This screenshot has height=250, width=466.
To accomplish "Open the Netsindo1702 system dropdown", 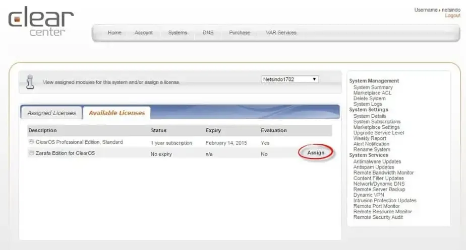I will [289, 79].
